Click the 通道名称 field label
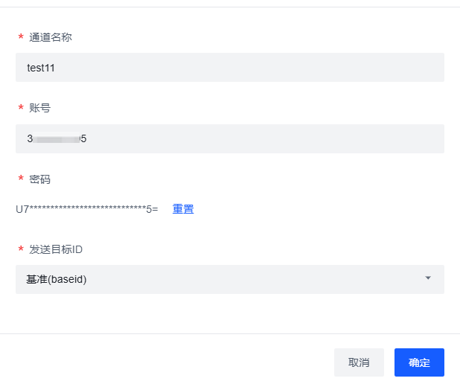Image resolution: width=460 pixels, height=387 pixels. tap(51, 37)
